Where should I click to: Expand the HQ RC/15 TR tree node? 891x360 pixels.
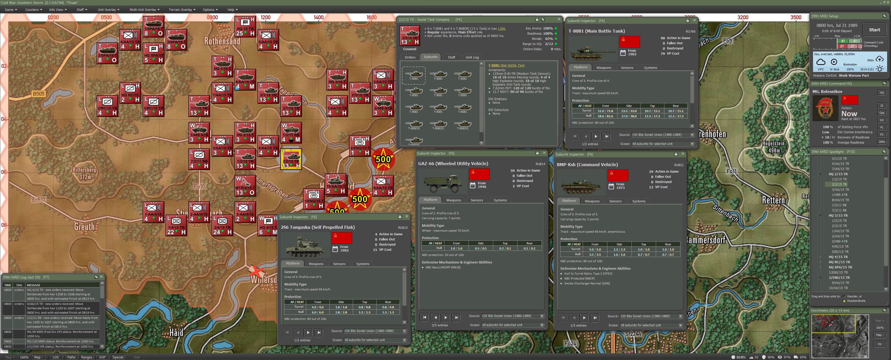click(x=821, y=262)
